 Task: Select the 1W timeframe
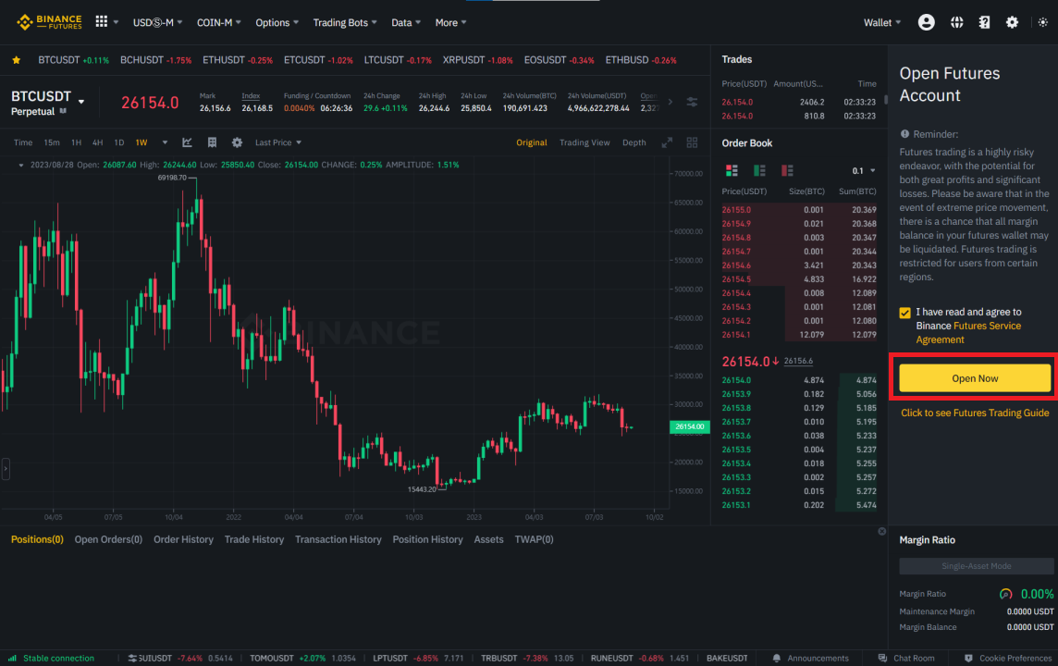pyautogui.click(x=141, y=142)
